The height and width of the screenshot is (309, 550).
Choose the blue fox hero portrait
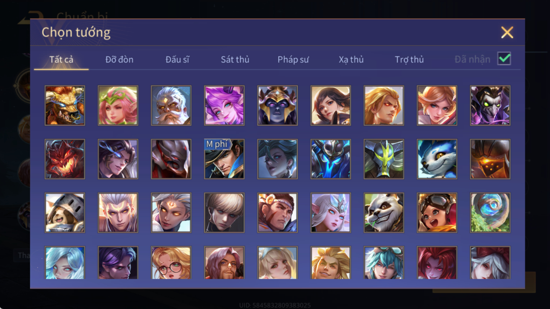[x=437, y=159]
